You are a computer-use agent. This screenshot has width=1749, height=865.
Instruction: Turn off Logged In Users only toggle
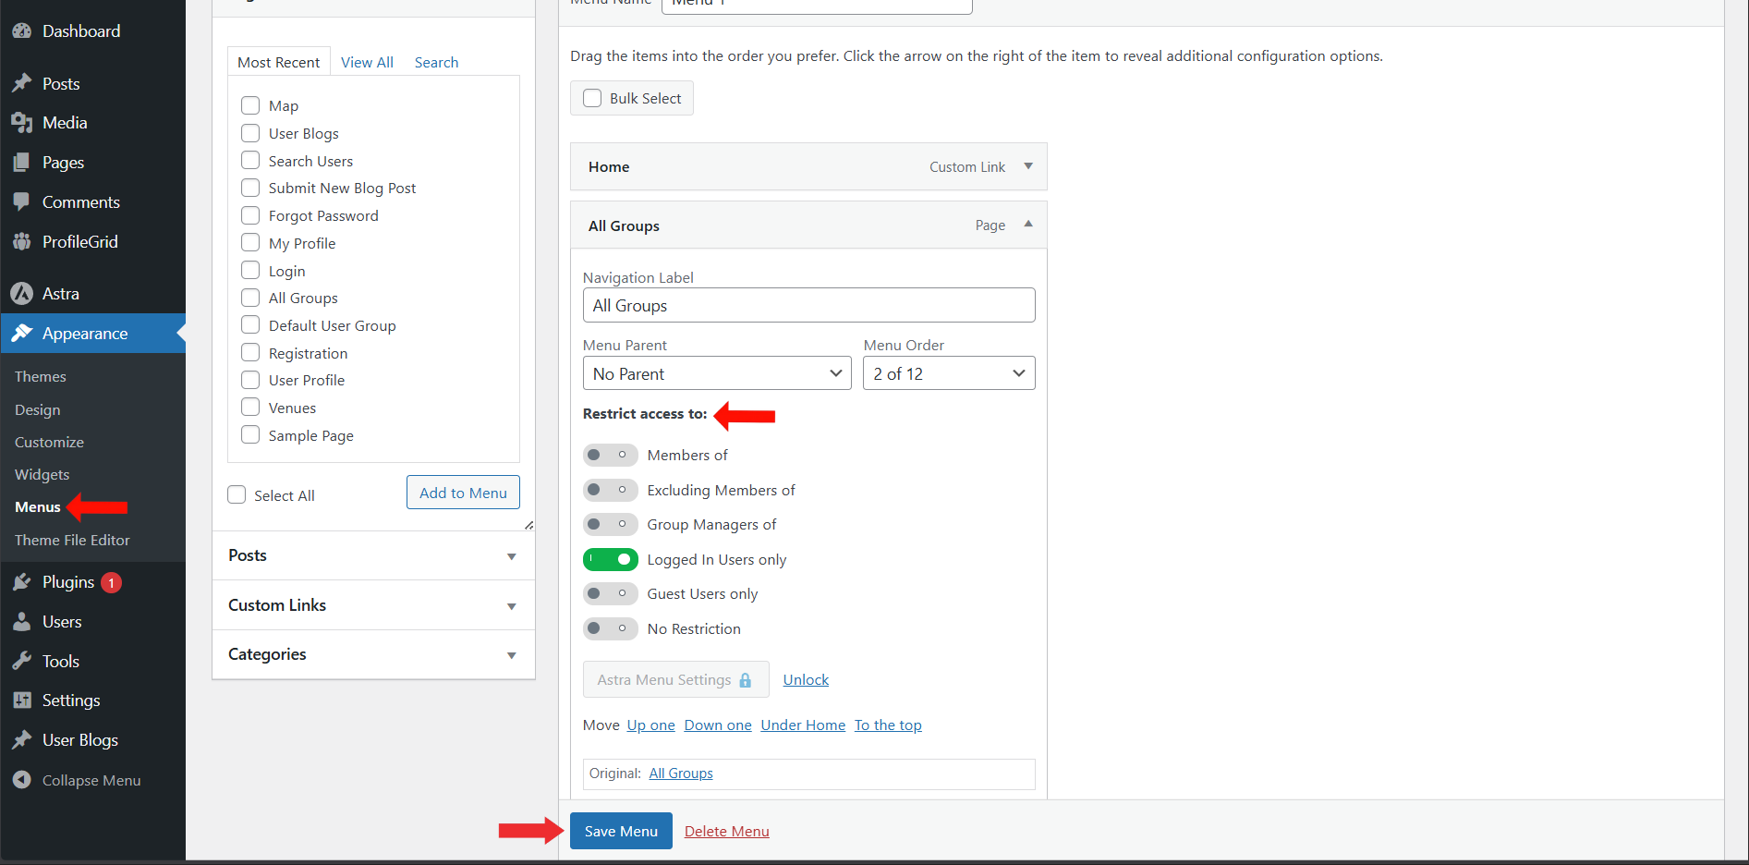610,560
